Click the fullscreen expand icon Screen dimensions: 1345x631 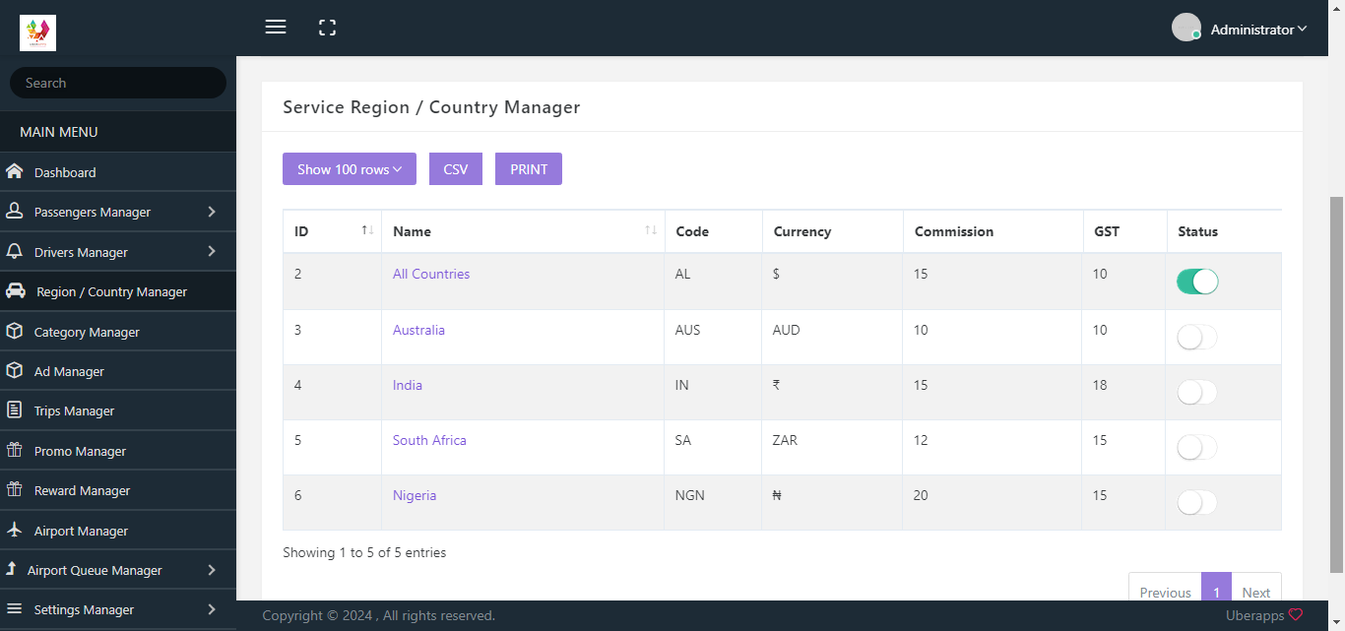(328, 28)
